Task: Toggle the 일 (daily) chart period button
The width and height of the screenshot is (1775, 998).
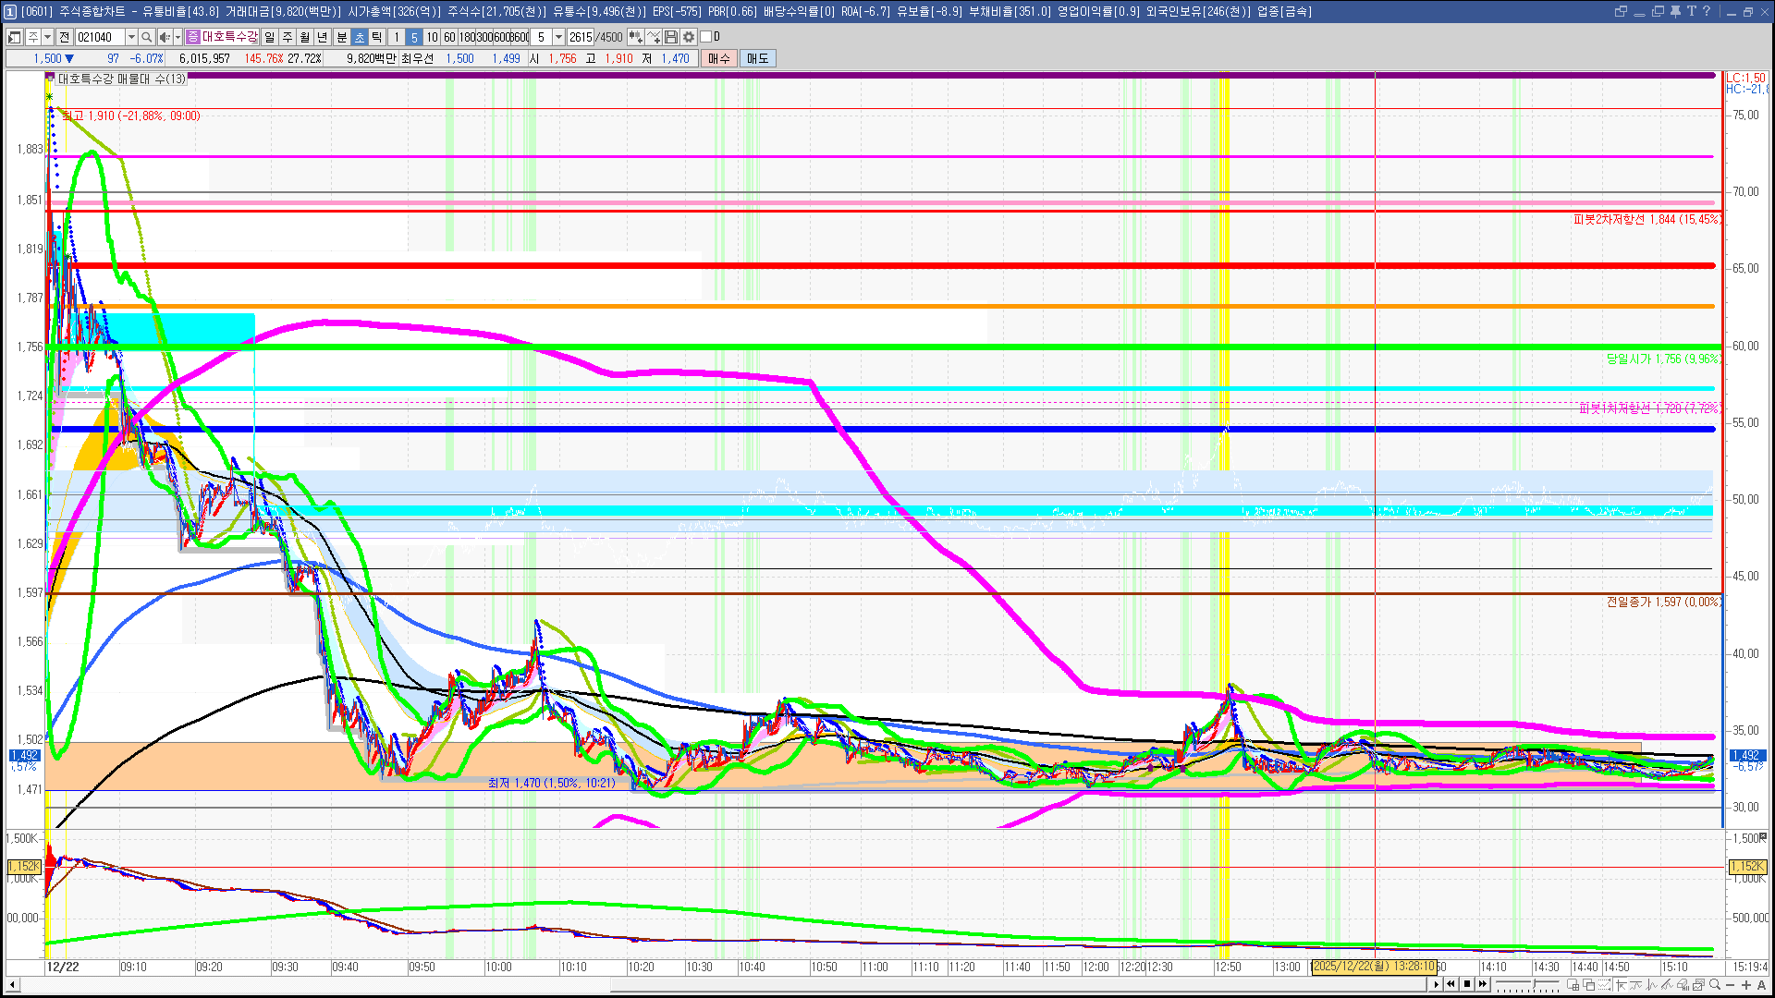Action: click(269, 37)
